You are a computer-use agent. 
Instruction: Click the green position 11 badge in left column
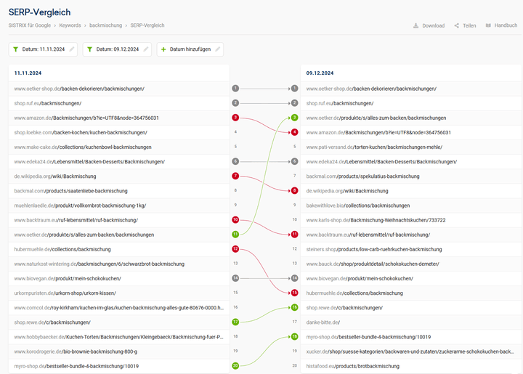235,234
